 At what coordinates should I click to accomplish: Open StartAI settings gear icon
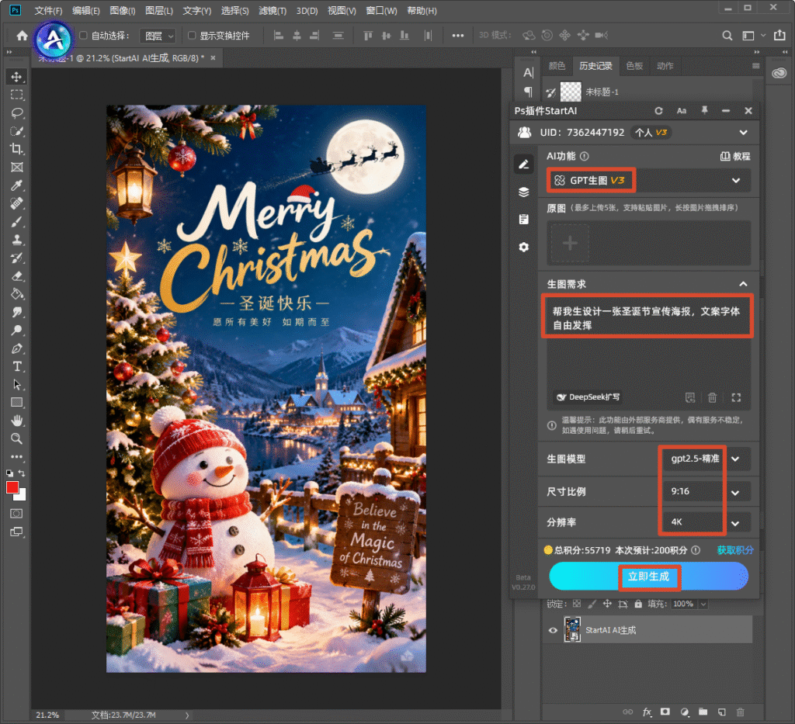point(524,247)
